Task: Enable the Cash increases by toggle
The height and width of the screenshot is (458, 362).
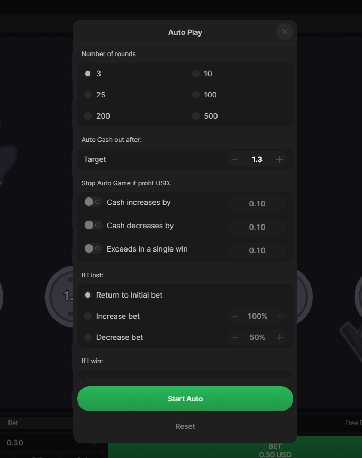Action: tap(92, 202)
